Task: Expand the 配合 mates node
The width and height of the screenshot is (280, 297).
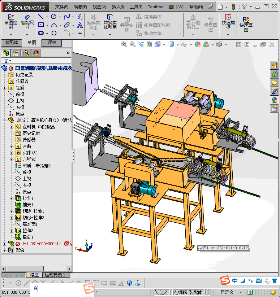Action: 4,250
